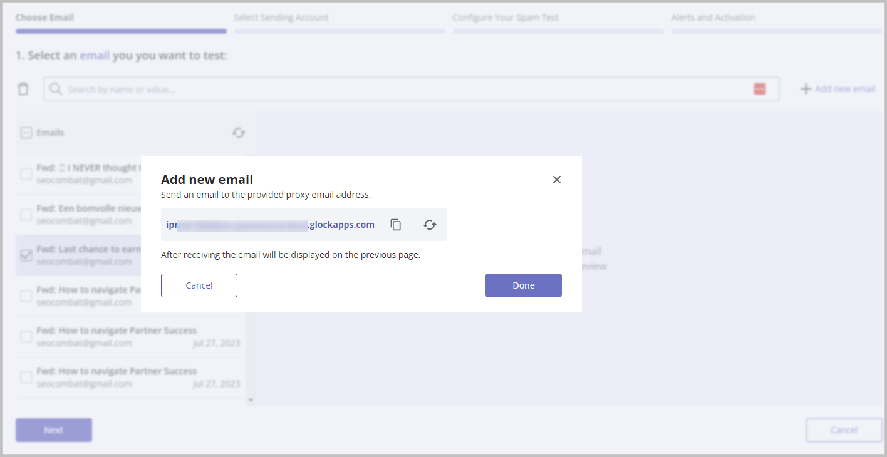
Task: Click the search magnifier icon
Action: pos(56,89)
